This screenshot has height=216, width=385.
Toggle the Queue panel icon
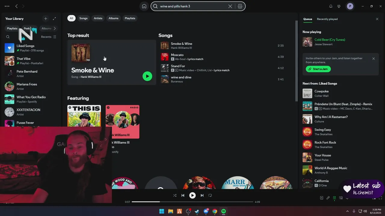[x=334, y=198]
